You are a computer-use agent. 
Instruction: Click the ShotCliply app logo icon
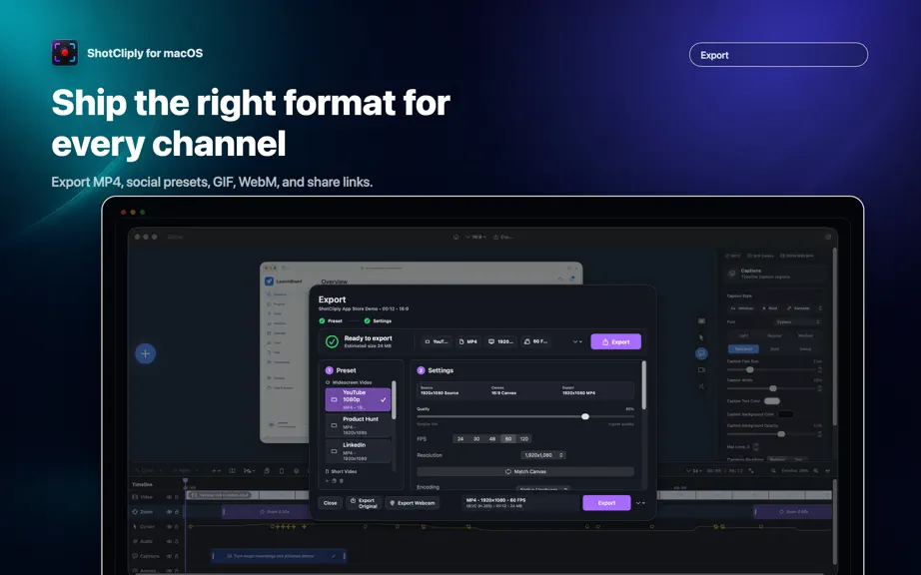coord(65,53)
